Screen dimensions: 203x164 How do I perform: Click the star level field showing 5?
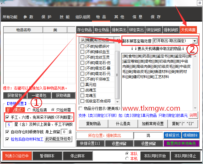pos(9,125)
